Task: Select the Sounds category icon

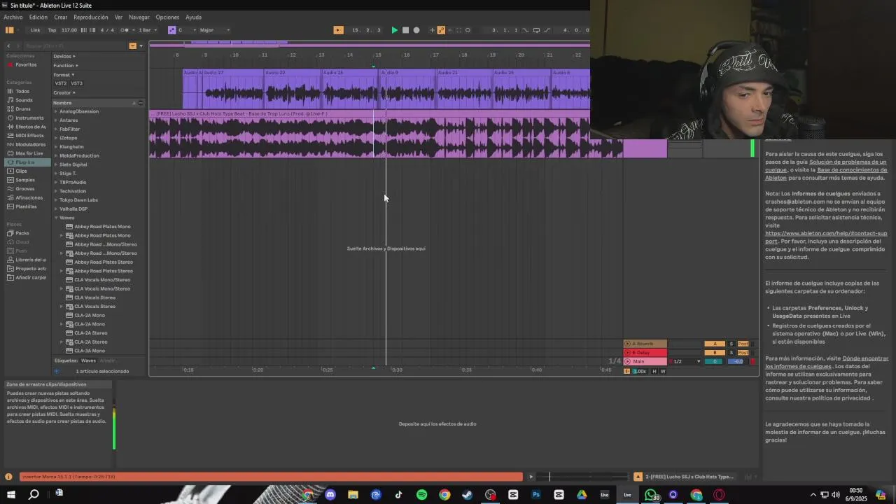Action: (10, 100)
